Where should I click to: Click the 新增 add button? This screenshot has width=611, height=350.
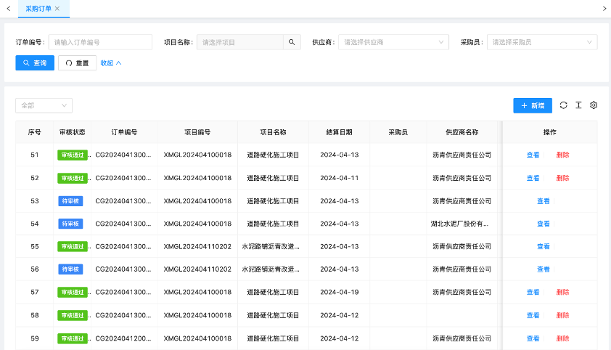[x=532, y=105]
